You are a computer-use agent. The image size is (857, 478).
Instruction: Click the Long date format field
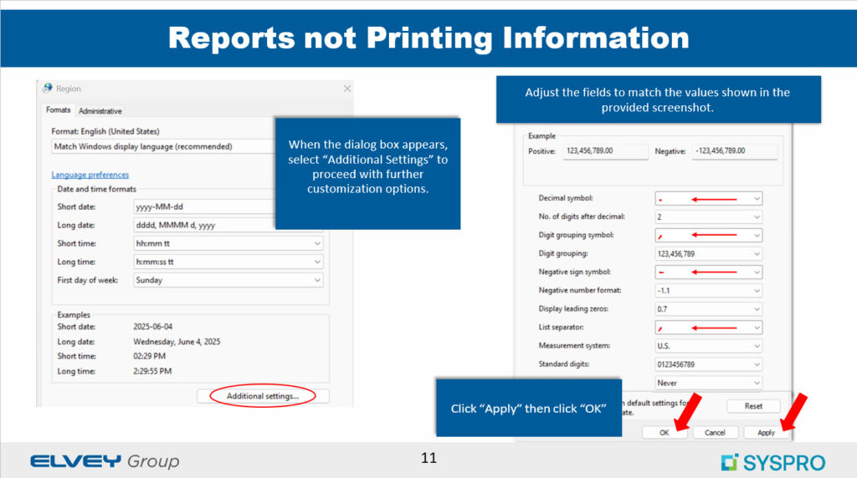click(x=204, y=225)
